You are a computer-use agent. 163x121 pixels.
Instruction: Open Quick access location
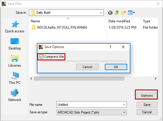coord(15,27)
